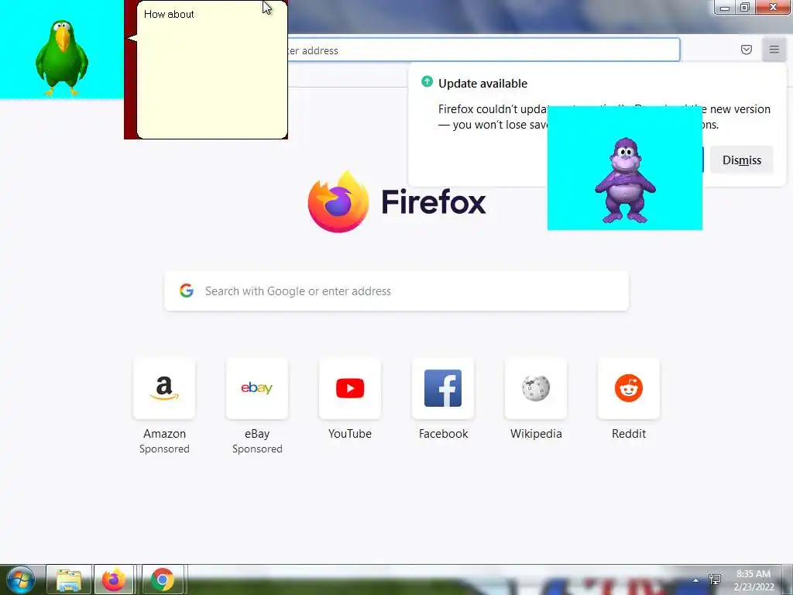Click the 'Reddit' tile label
This screenshot has width=793, height=595.
click(629, 434)
